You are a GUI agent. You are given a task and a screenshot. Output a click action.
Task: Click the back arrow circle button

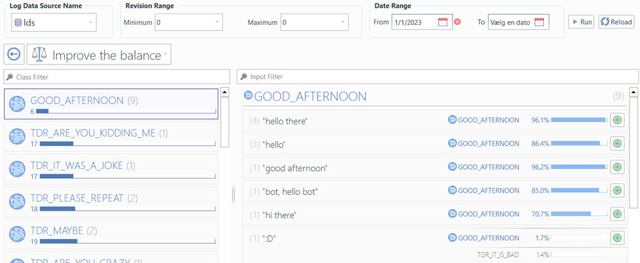point(13,55)
